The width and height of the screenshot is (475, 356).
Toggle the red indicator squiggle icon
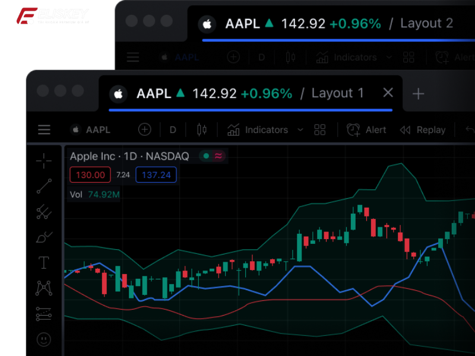coord(218,156)
